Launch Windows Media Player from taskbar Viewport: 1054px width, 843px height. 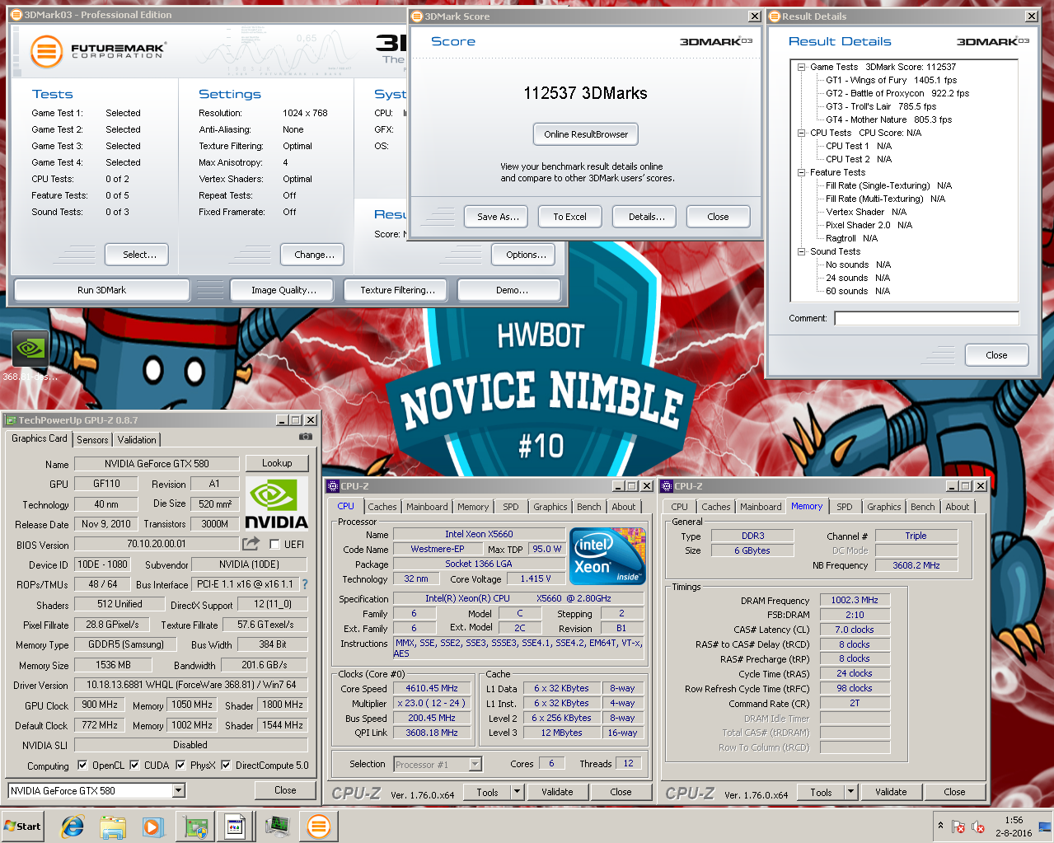click(153, 827)
